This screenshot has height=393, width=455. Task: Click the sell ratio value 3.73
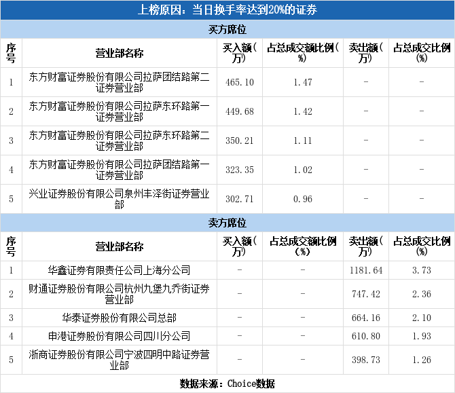(x=422, y=270)
